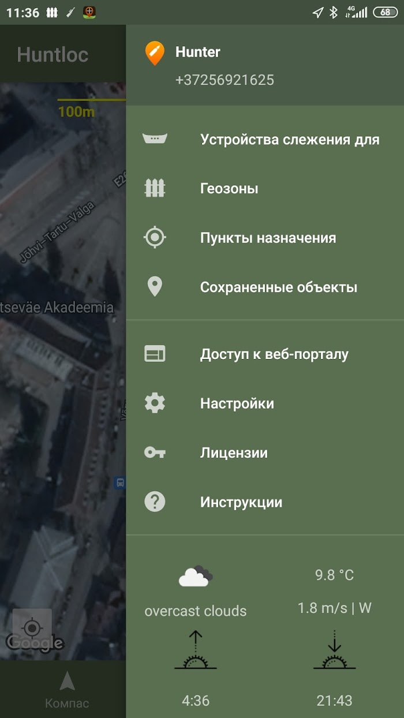Tap the Hunter profile name
404x718 pixels.
[198, 52]
